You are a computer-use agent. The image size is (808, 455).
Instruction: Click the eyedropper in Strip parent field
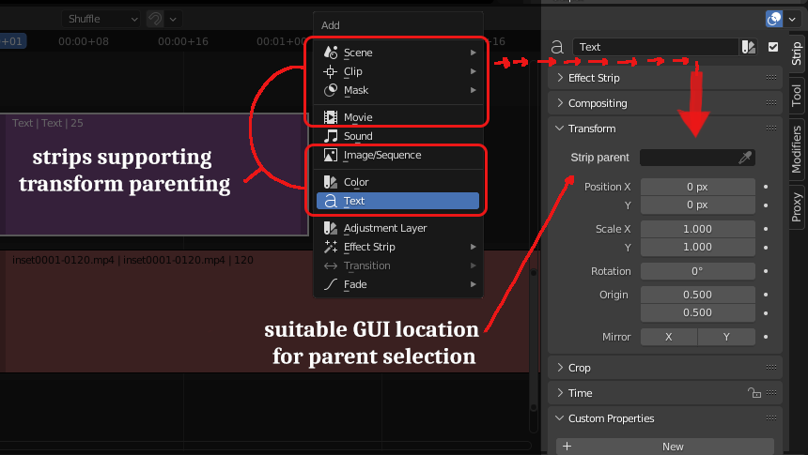click(x=745, y=158)
